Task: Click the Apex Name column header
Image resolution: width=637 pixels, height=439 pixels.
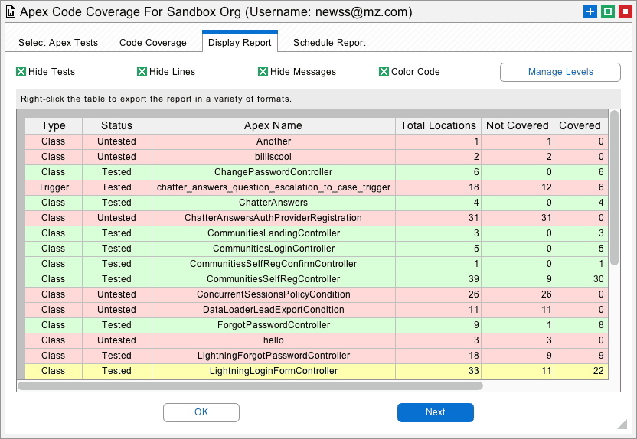Action: pyautogui.click(x=273, y=125)
